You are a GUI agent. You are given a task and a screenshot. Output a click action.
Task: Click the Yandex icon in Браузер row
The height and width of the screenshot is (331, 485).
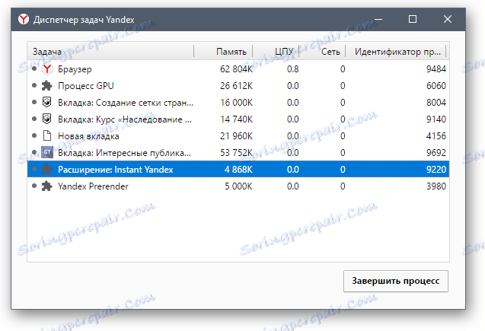[x=47, y=69]
